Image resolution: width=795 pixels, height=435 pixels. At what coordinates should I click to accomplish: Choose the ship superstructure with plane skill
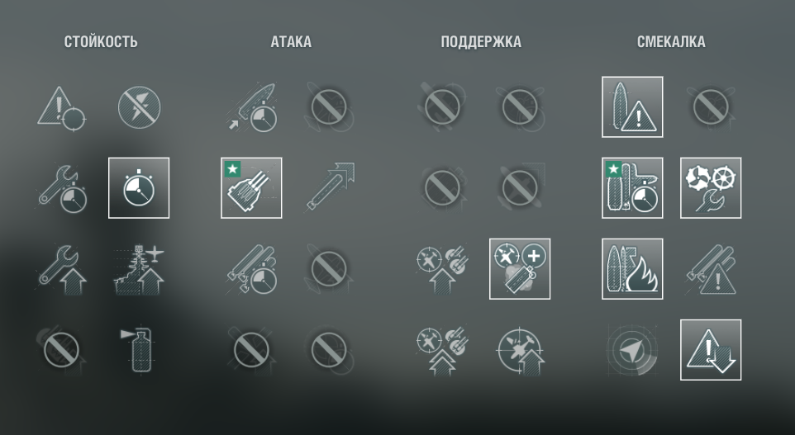pos(139,269)
